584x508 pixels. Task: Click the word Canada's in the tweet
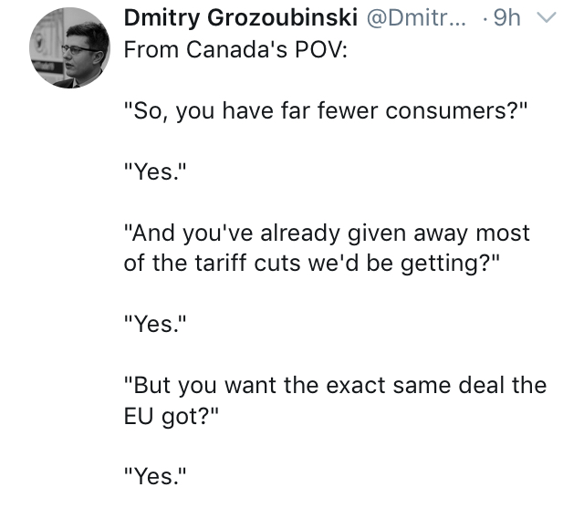coord(237,49)
